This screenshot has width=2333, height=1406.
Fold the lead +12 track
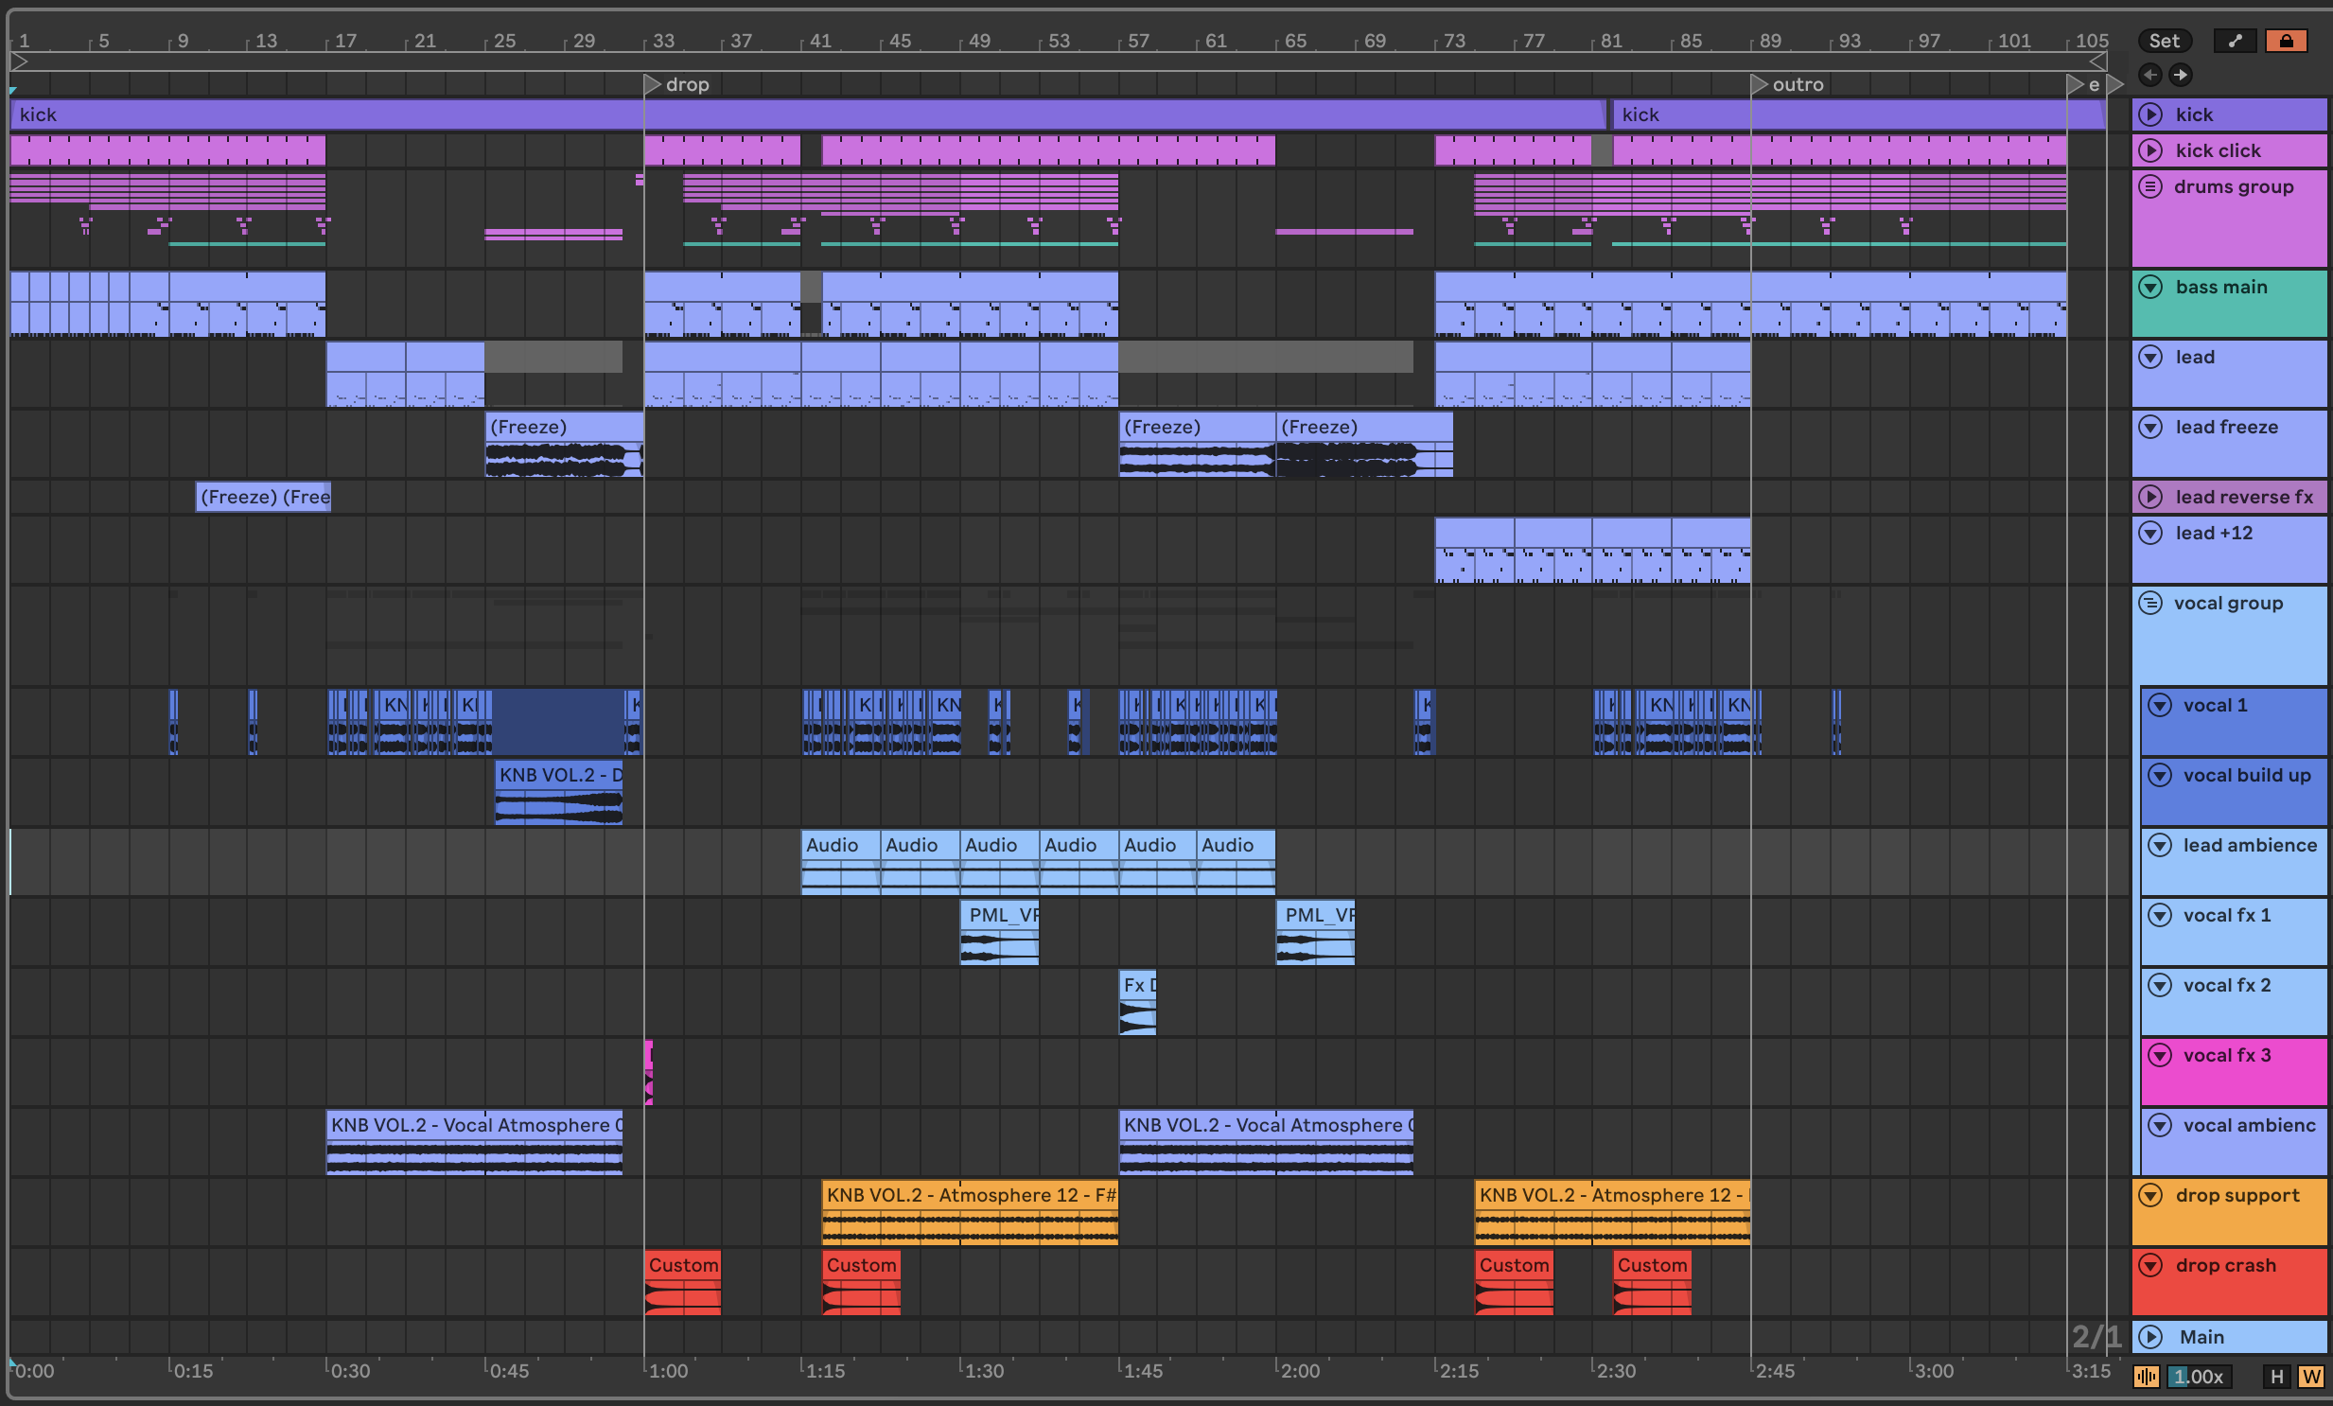pos(2150,533)
